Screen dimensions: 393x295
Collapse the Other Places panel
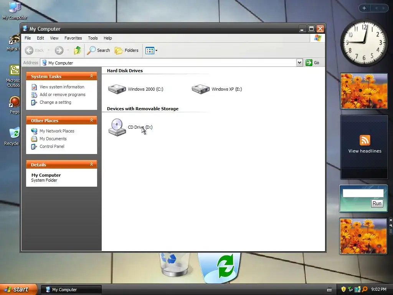coord(91,120)
